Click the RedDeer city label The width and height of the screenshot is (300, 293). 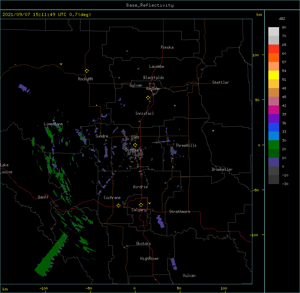153,89
